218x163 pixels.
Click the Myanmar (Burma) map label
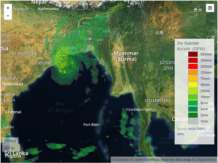(x=126, y=56)
